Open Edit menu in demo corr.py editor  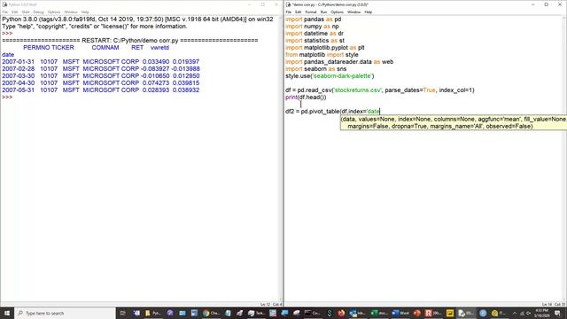tap(299, 12)
